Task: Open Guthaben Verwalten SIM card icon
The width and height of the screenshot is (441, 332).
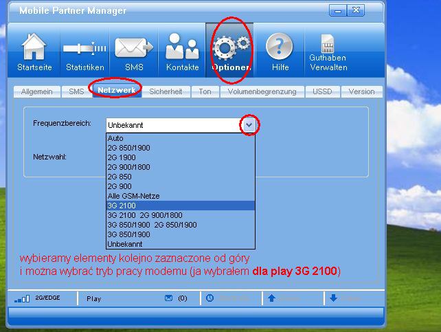Action: [x=328, y=43]
